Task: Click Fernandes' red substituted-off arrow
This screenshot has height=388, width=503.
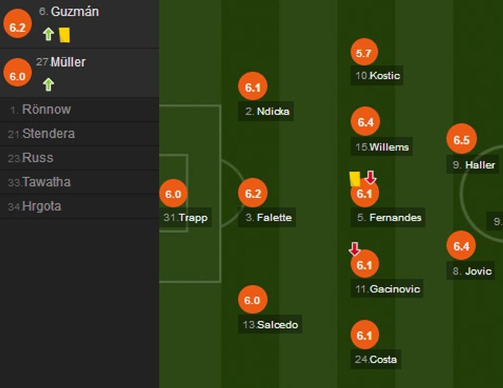Action: click(x=371, y=177)
